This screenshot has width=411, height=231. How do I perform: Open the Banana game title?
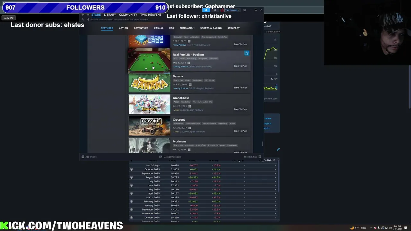178,76
